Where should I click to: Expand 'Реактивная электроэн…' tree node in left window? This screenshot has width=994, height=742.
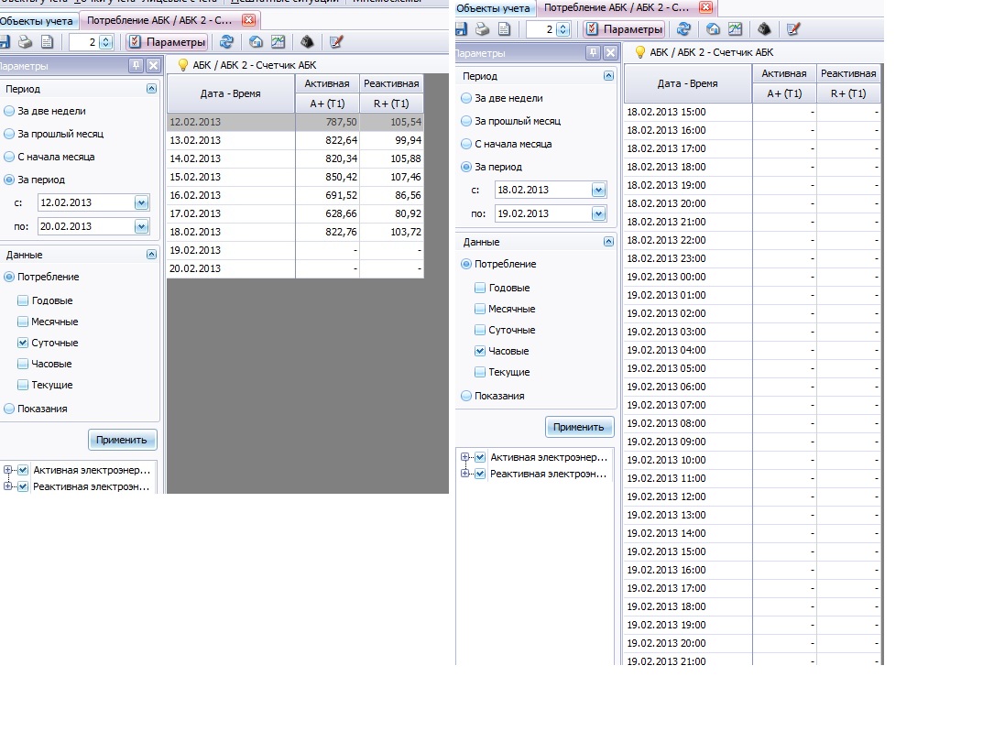pos(7,486)
